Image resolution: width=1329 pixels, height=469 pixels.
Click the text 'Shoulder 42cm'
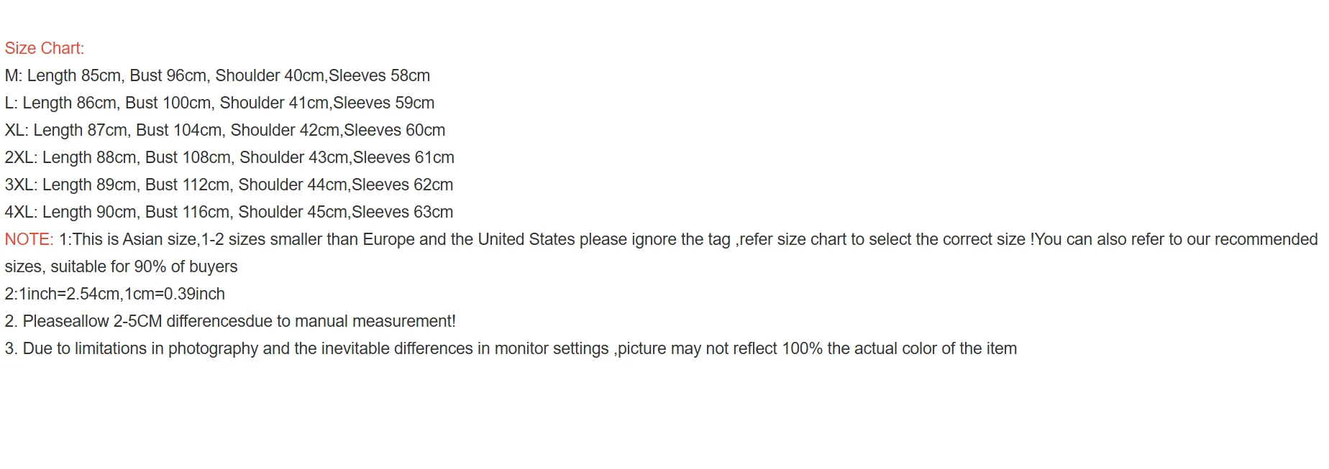[285, 130]
